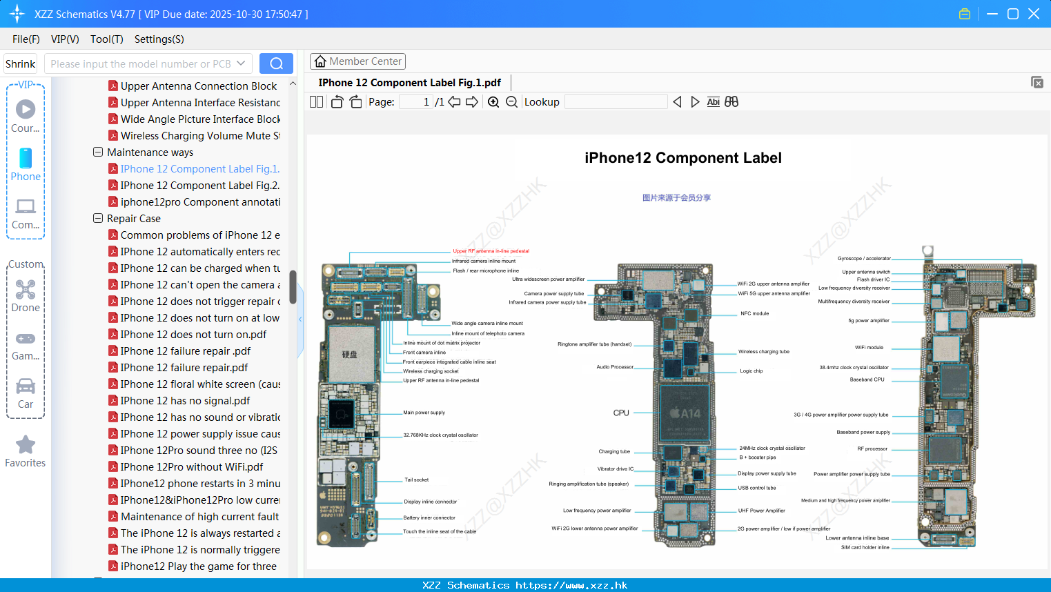Open IPhone 12 floral white screen file
The width and height of the screenshot is (1051, 592).
pyautogui.click(x=195, y=384)
